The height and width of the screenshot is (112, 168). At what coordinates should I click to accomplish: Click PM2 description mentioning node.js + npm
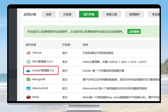[x=114, y=62]
